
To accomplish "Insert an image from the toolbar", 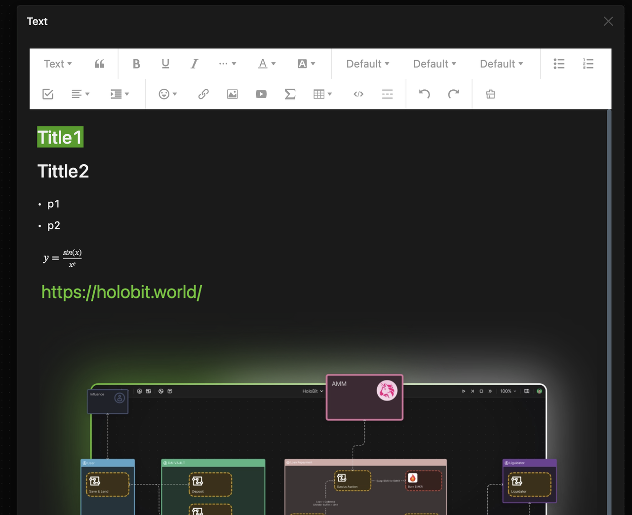I will (232, 94).
